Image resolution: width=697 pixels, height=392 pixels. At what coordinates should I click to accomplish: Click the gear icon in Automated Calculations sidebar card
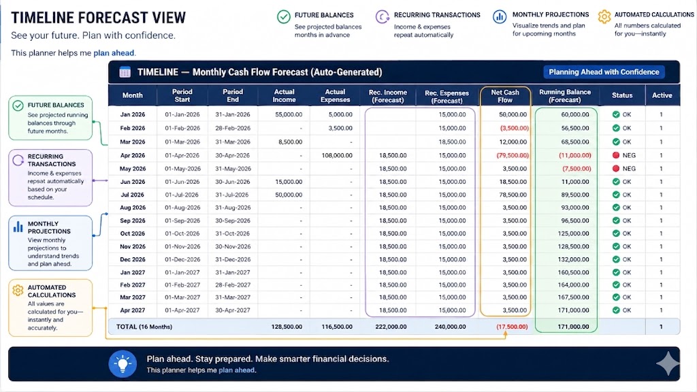point(18,290)
